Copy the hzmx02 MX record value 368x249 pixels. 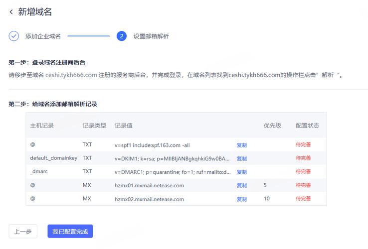point(242,199)
